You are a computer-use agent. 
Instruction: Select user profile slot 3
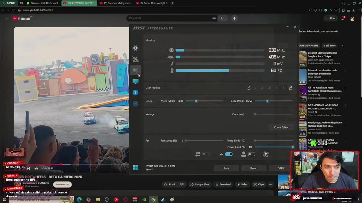(x=269, y=88)
